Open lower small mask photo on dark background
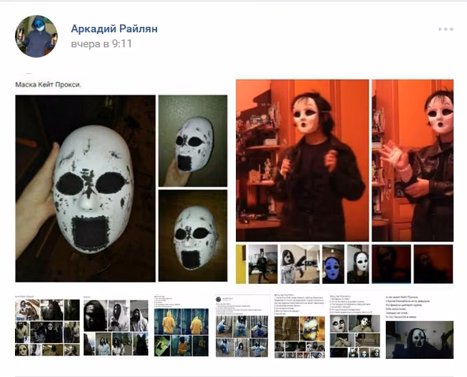 pos(192,236)
